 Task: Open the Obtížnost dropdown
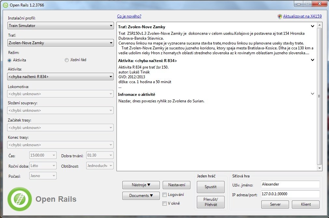point(100,166)
